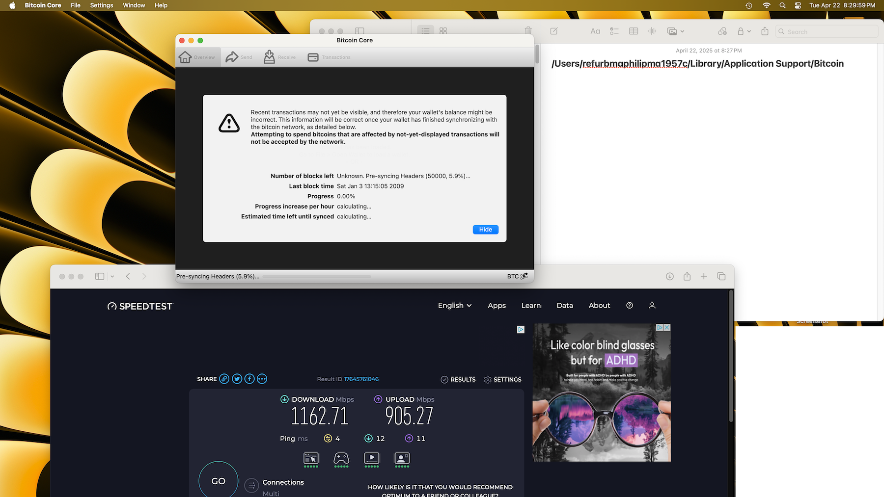Click the Notes search field
This screenshot has height=497, width=884.
click(x=827, y=31)
